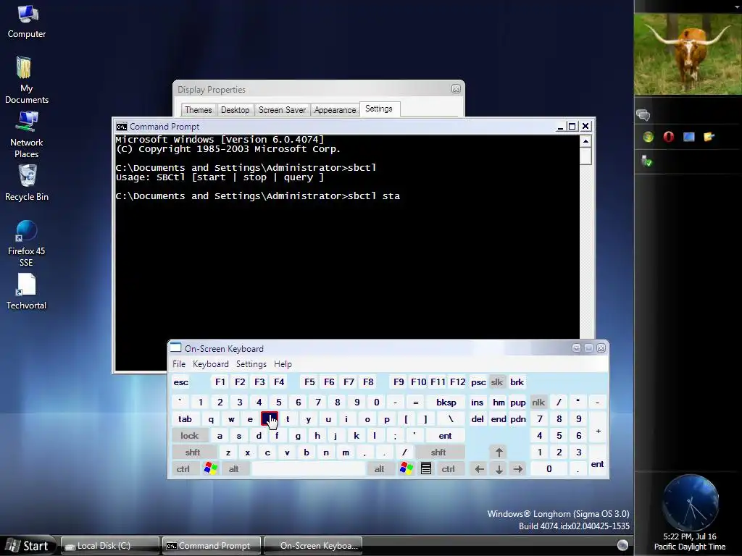This screenshot has height=556, width=742.
Task: Click the left arrow key on keyboard
Action: click(480, 468)
